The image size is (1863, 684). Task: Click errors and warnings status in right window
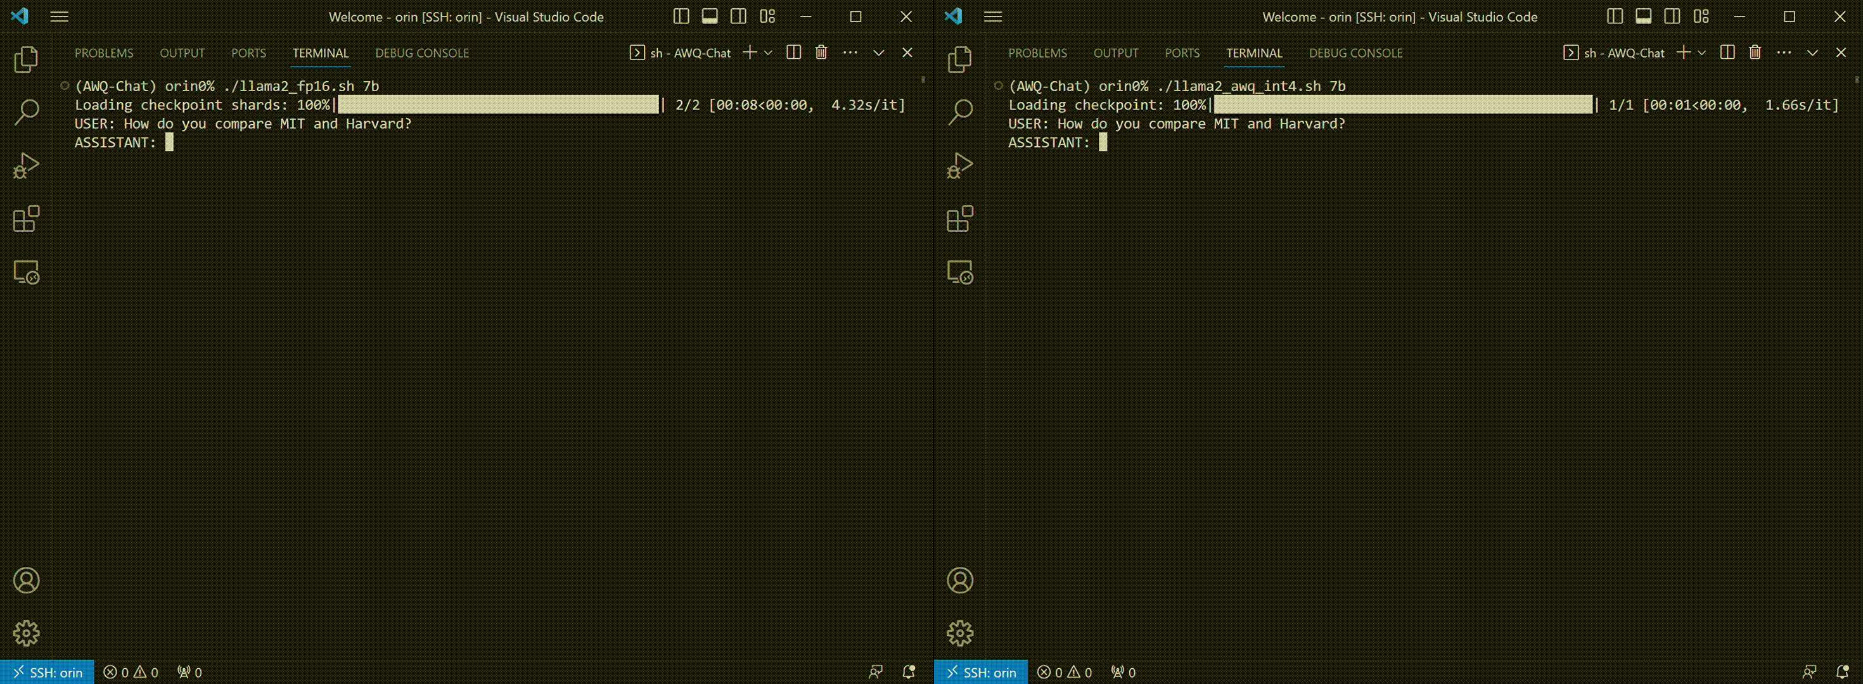tap(1065, 673)
